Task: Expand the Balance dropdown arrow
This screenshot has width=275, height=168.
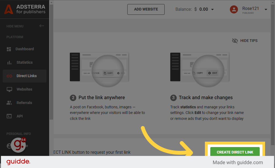Action: [x=212, y=9]
